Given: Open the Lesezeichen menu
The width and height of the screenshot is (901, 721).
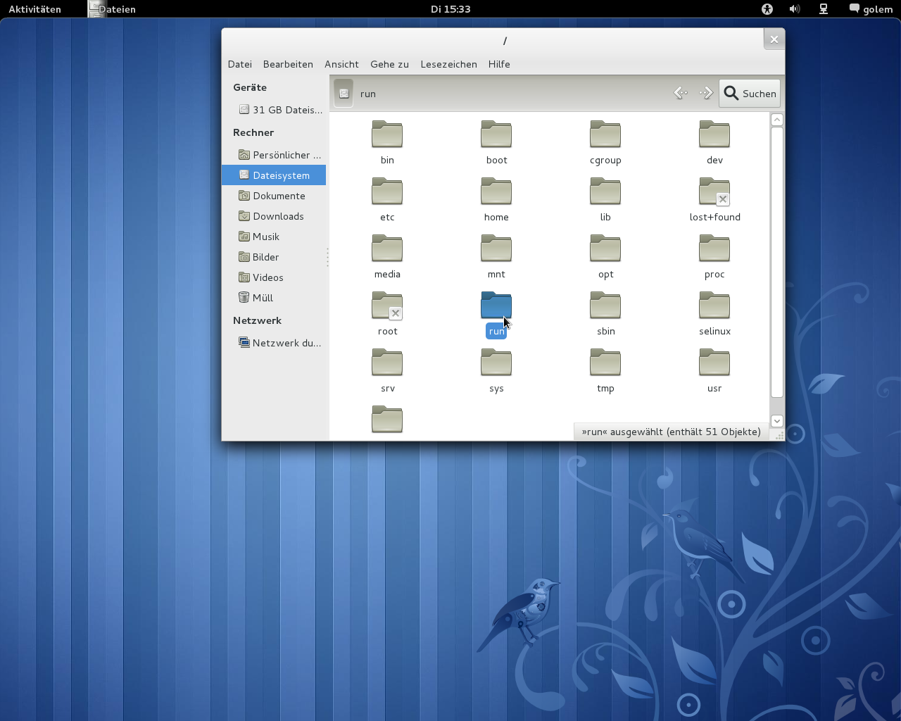Looking at the screenshot, I should click(x=448, y=64).
